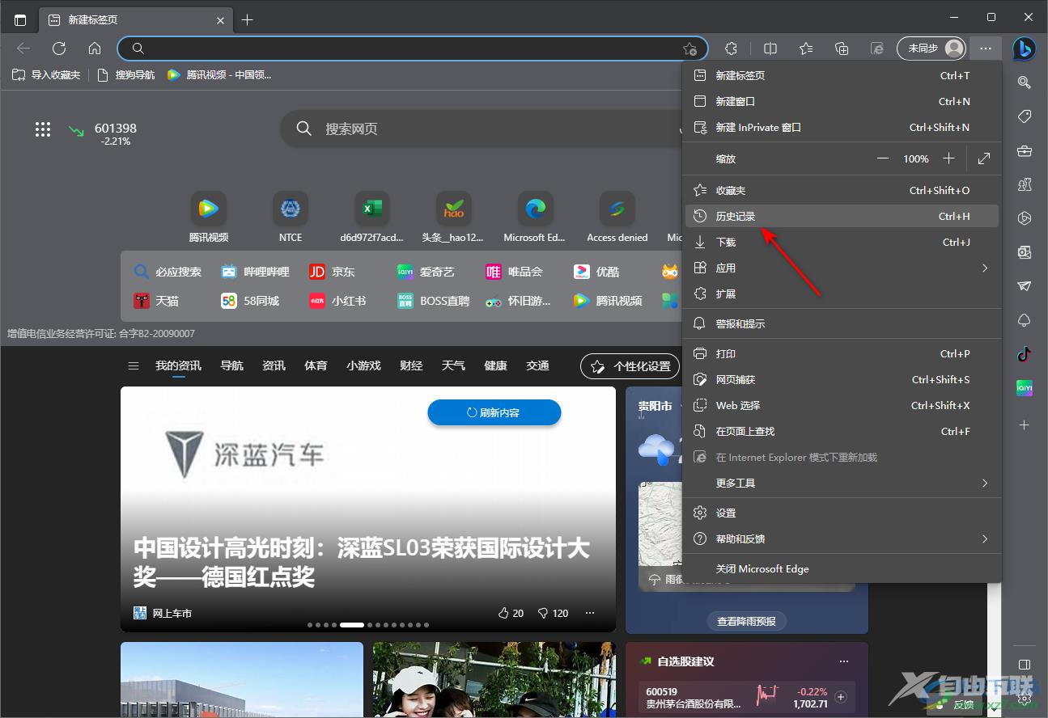Open sidebar Games chess icon
The height and width of the screenshot is (718, 1048).
click(1025, 184)
